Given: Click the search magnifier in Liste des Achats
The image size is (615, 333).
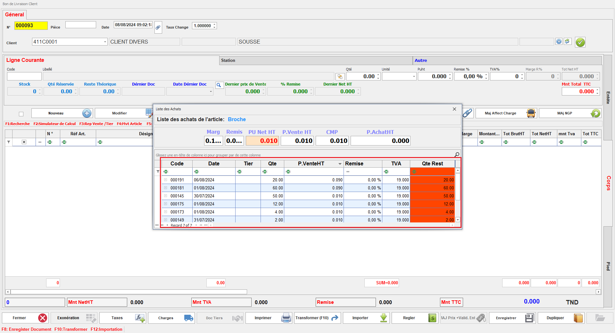Looking at the screenshot, I should pos(457,154).
